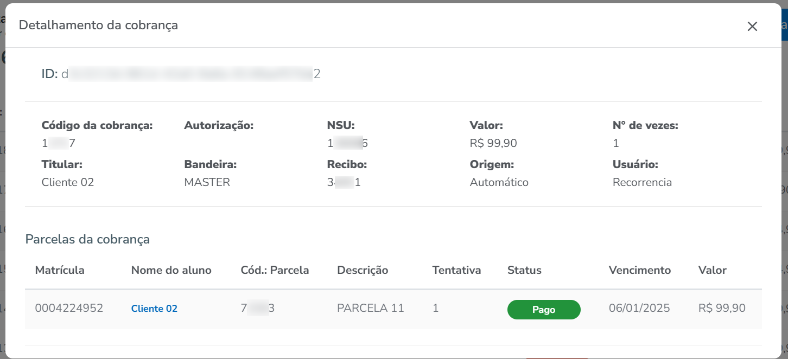Click the Descrição column header
The height and width of the screenshot is (359, 788).
tap(363, 270)
